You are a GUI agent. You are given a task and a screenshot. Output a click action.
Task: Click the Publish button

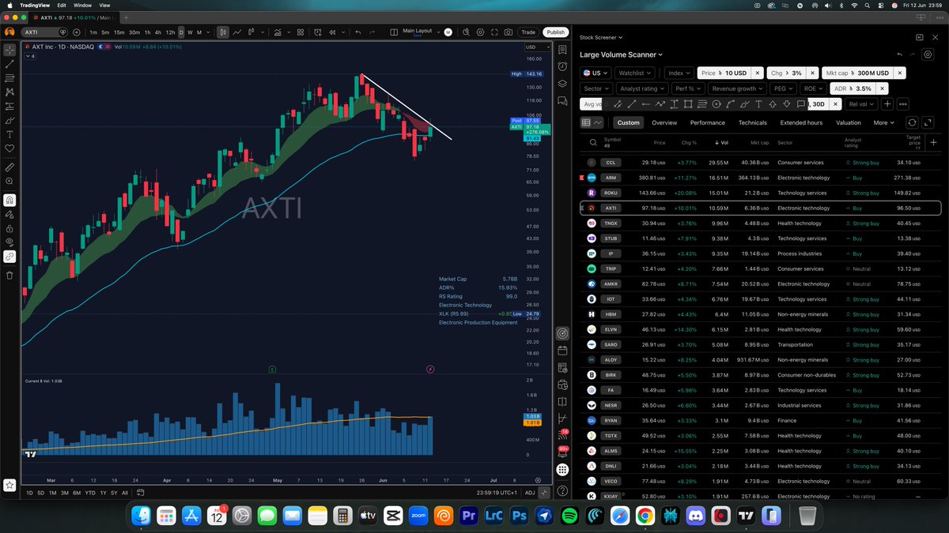[555, 32]
